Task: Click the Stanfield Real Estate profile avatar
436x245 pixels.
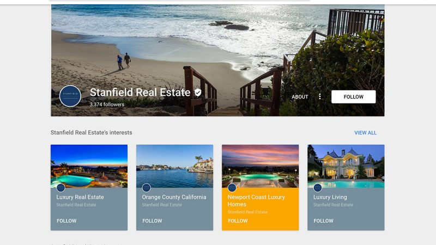Action: coord(70,96)
